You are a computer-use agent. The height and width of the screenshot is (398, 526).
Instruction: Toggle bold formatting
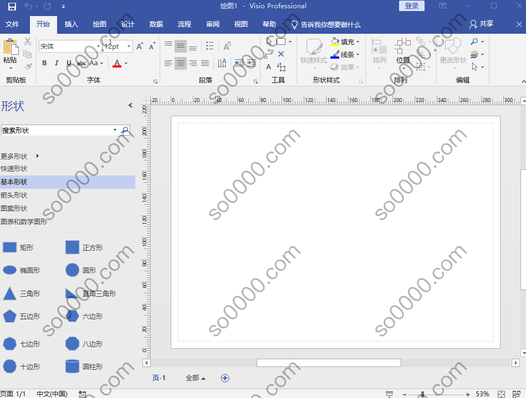[x=44, y=63]
